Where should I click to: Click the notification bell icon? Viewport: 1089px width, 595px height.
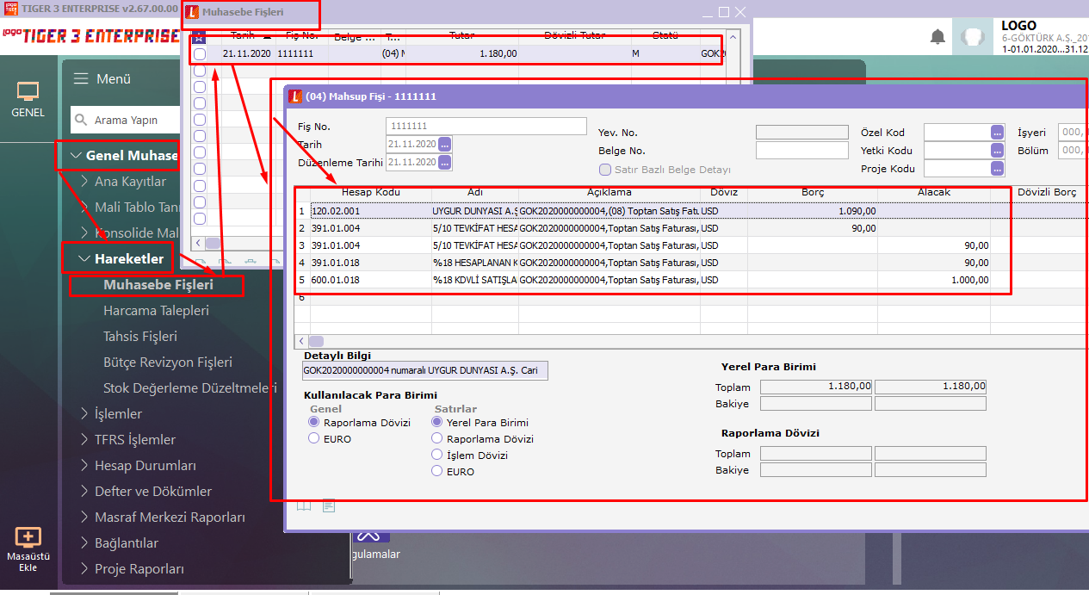937,36
